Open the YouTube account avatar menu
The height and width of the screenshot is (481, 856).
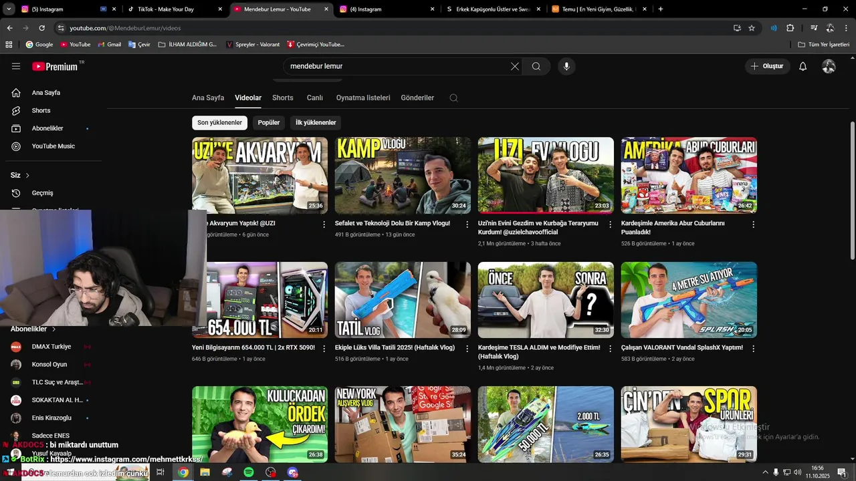click(829, 66)
